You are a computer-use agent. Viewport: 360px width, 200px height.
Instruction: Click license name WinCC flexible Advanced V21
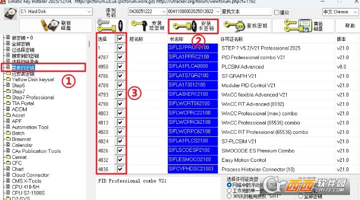pyautogui.click(x=254, y=95)
